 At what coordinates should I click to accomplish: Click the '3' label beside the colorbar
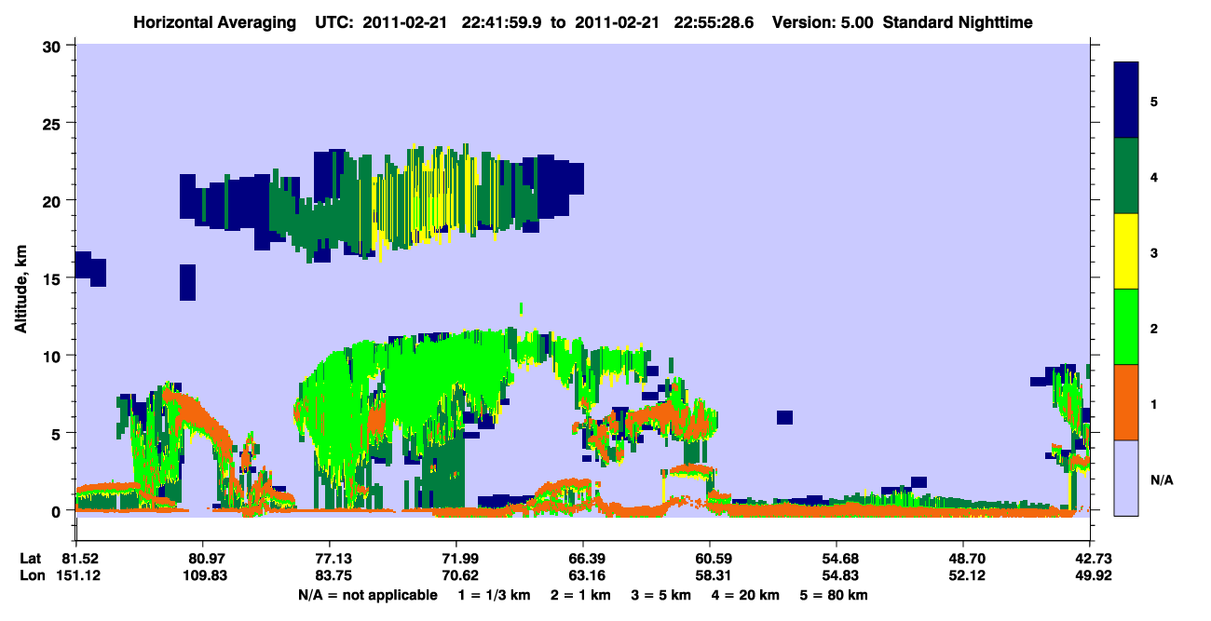click(1154, 252)
